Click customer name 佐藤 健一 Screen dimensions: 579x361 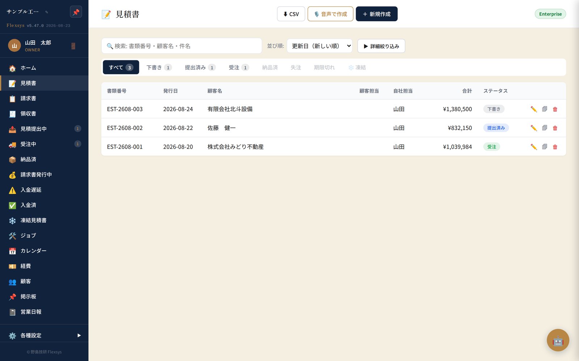coord(221,128)
